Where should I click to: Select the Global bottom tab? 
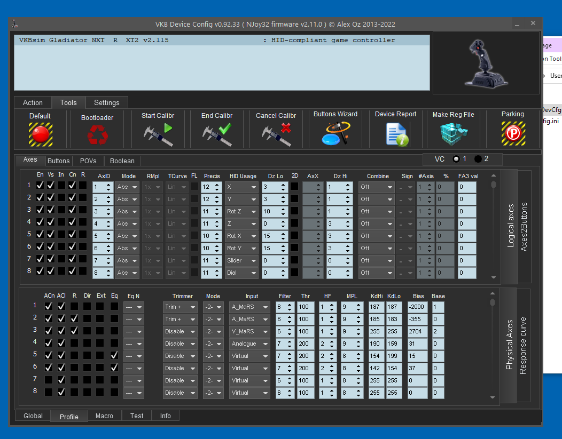tap(33, 416)
